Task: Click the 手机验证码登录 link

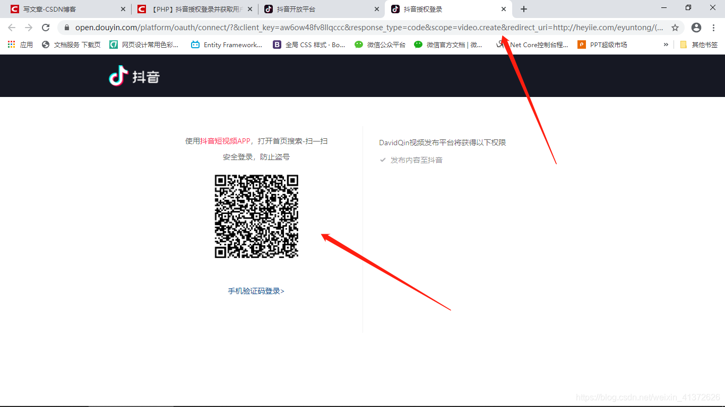Action: (x=256, y=291)
